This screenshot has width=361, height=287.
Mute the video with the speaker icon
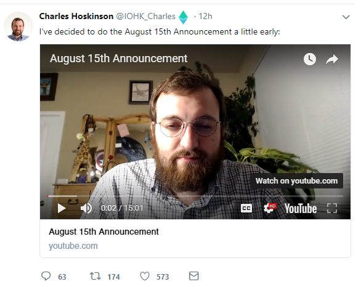pyautogui.click(x=86, y=208)
